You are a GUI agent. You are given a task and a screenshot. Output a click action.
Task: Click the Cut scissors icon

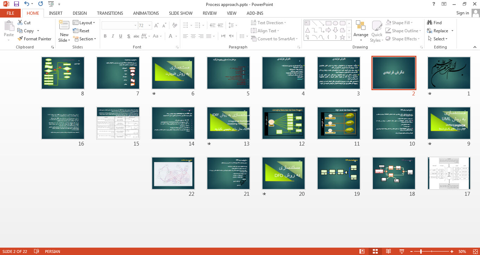point(20,23)
